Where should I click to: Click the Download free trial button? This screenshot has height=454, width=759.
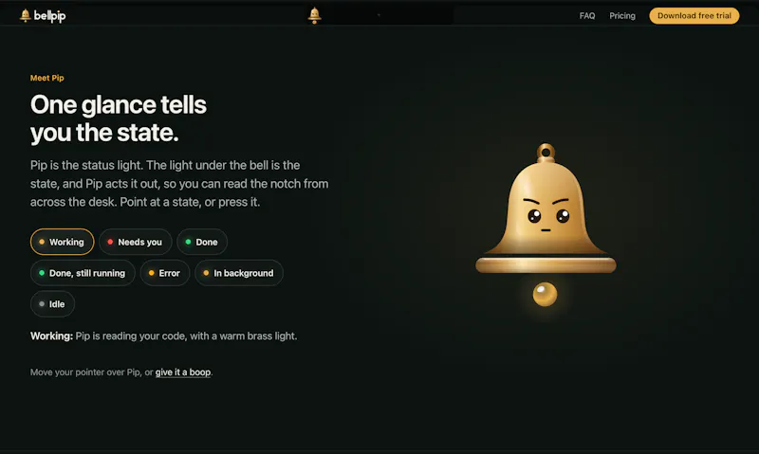coord(694,16)
